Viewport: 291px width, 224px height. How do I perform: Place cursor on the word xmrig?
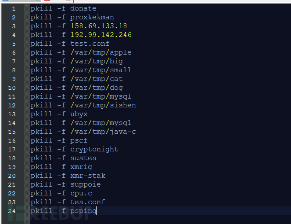[x=81, y=167]
